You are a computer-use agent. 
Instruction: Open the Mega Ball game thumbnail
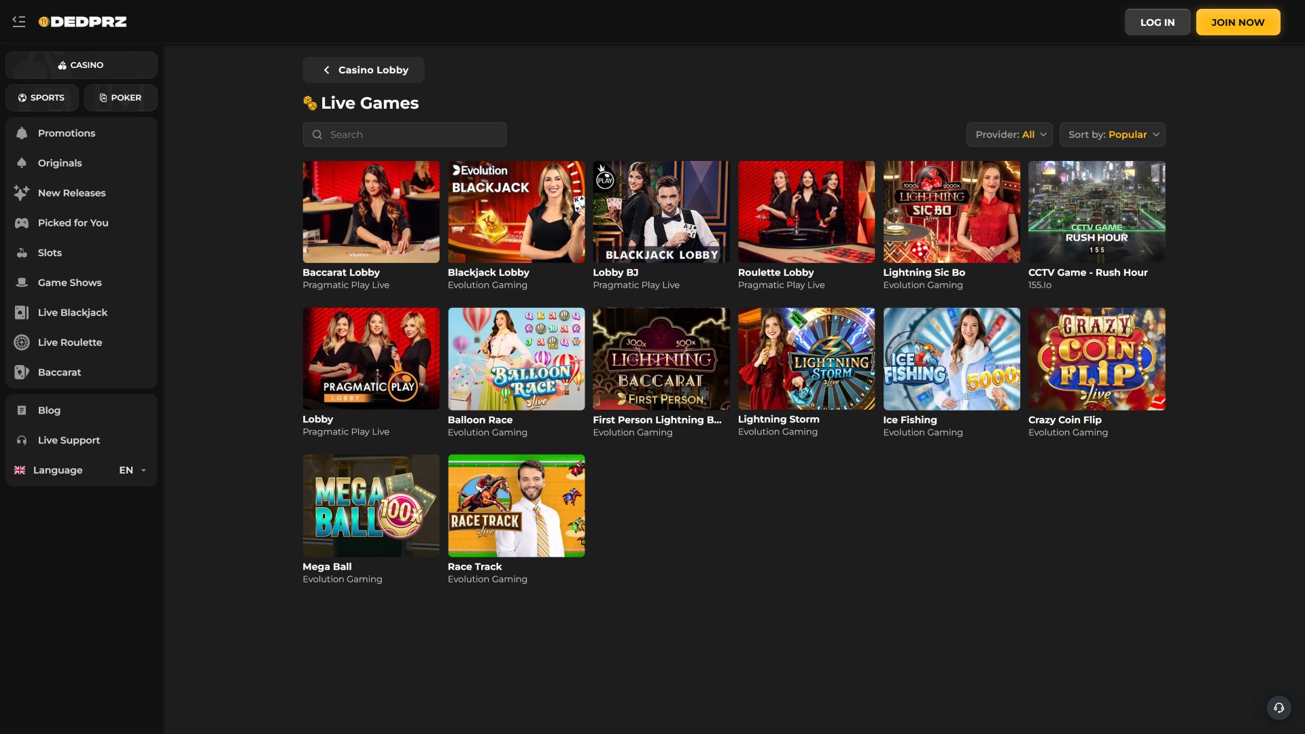pos(371,506)
